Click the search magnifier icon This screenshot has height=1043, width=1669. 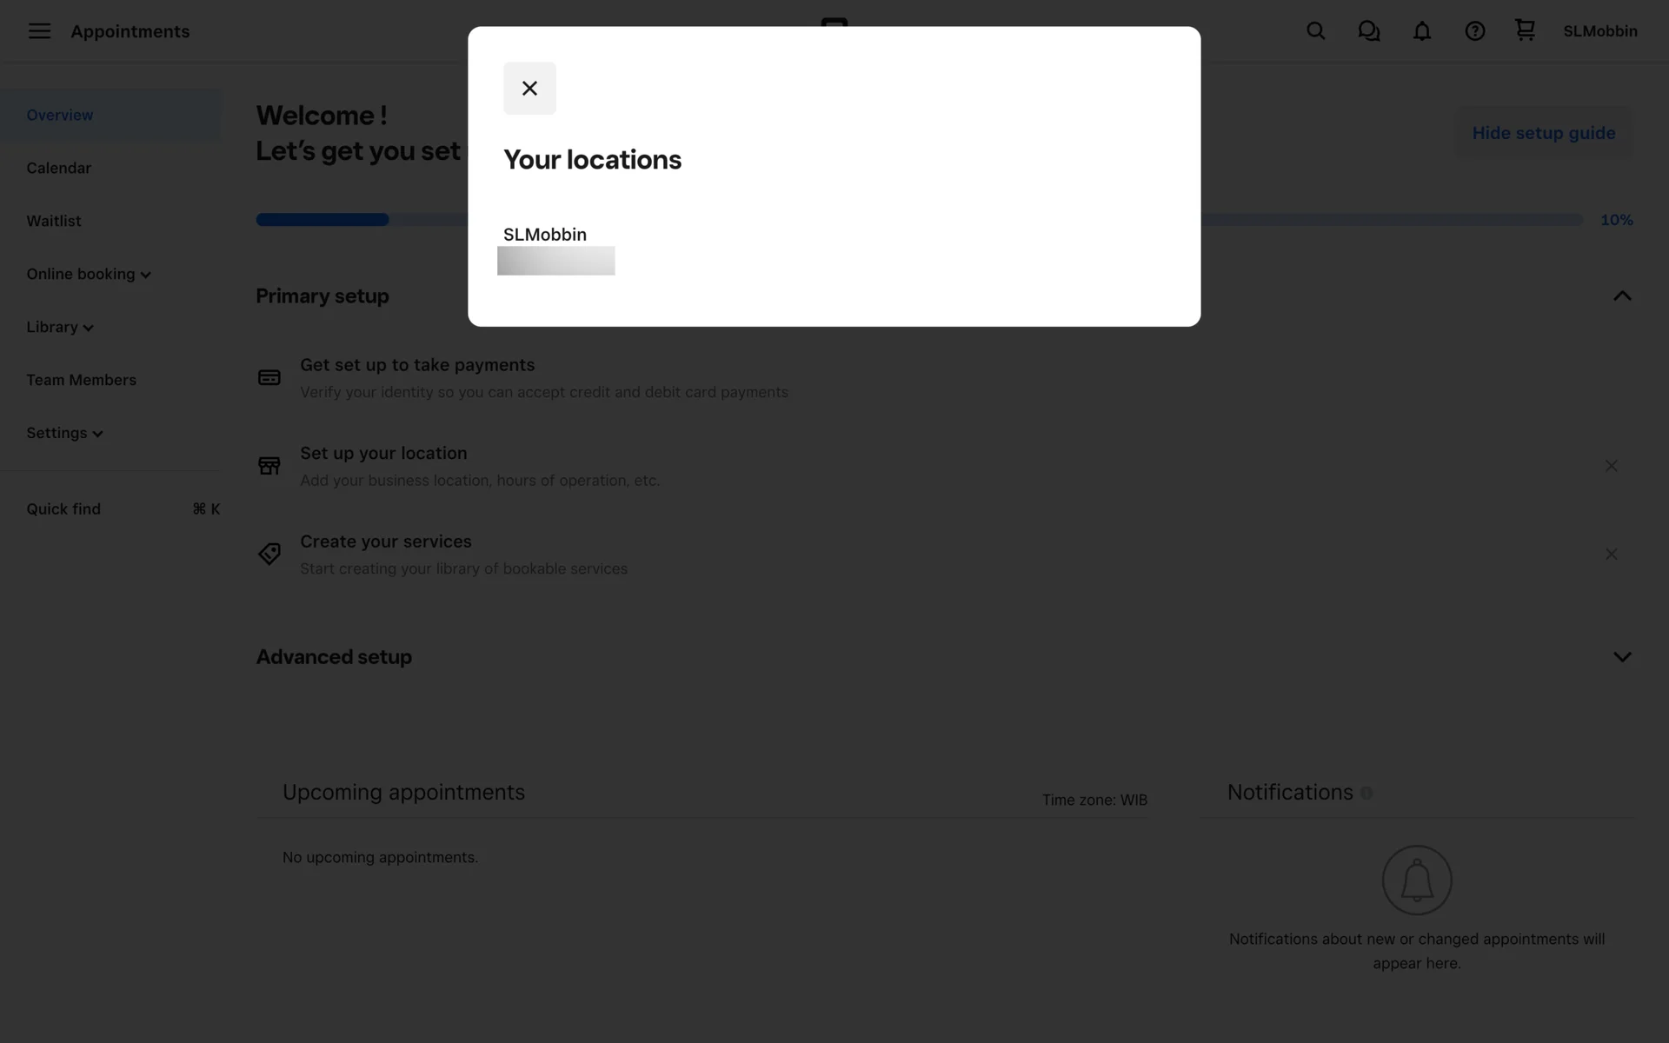(x=1315, y=31)
